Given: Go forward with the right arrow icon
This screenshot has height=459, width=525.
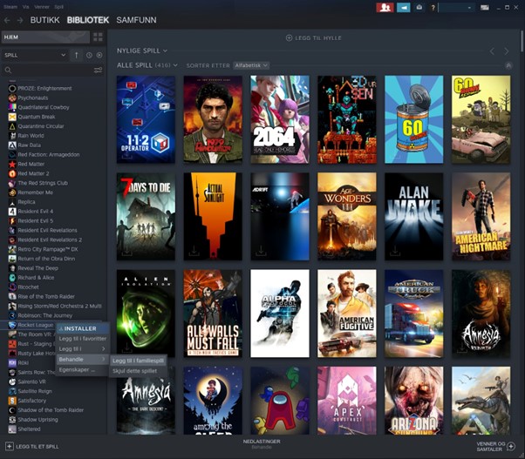Looking at the screenshot, I should coord(20,20).
